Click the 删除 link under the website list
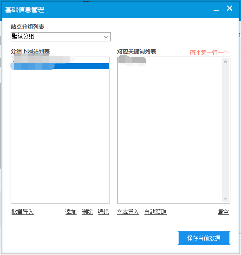 tap(87, 212)
